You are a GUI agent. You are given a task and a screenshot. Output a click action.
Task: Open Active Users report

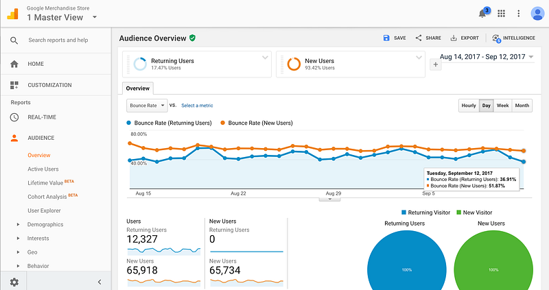coord(43,169)
